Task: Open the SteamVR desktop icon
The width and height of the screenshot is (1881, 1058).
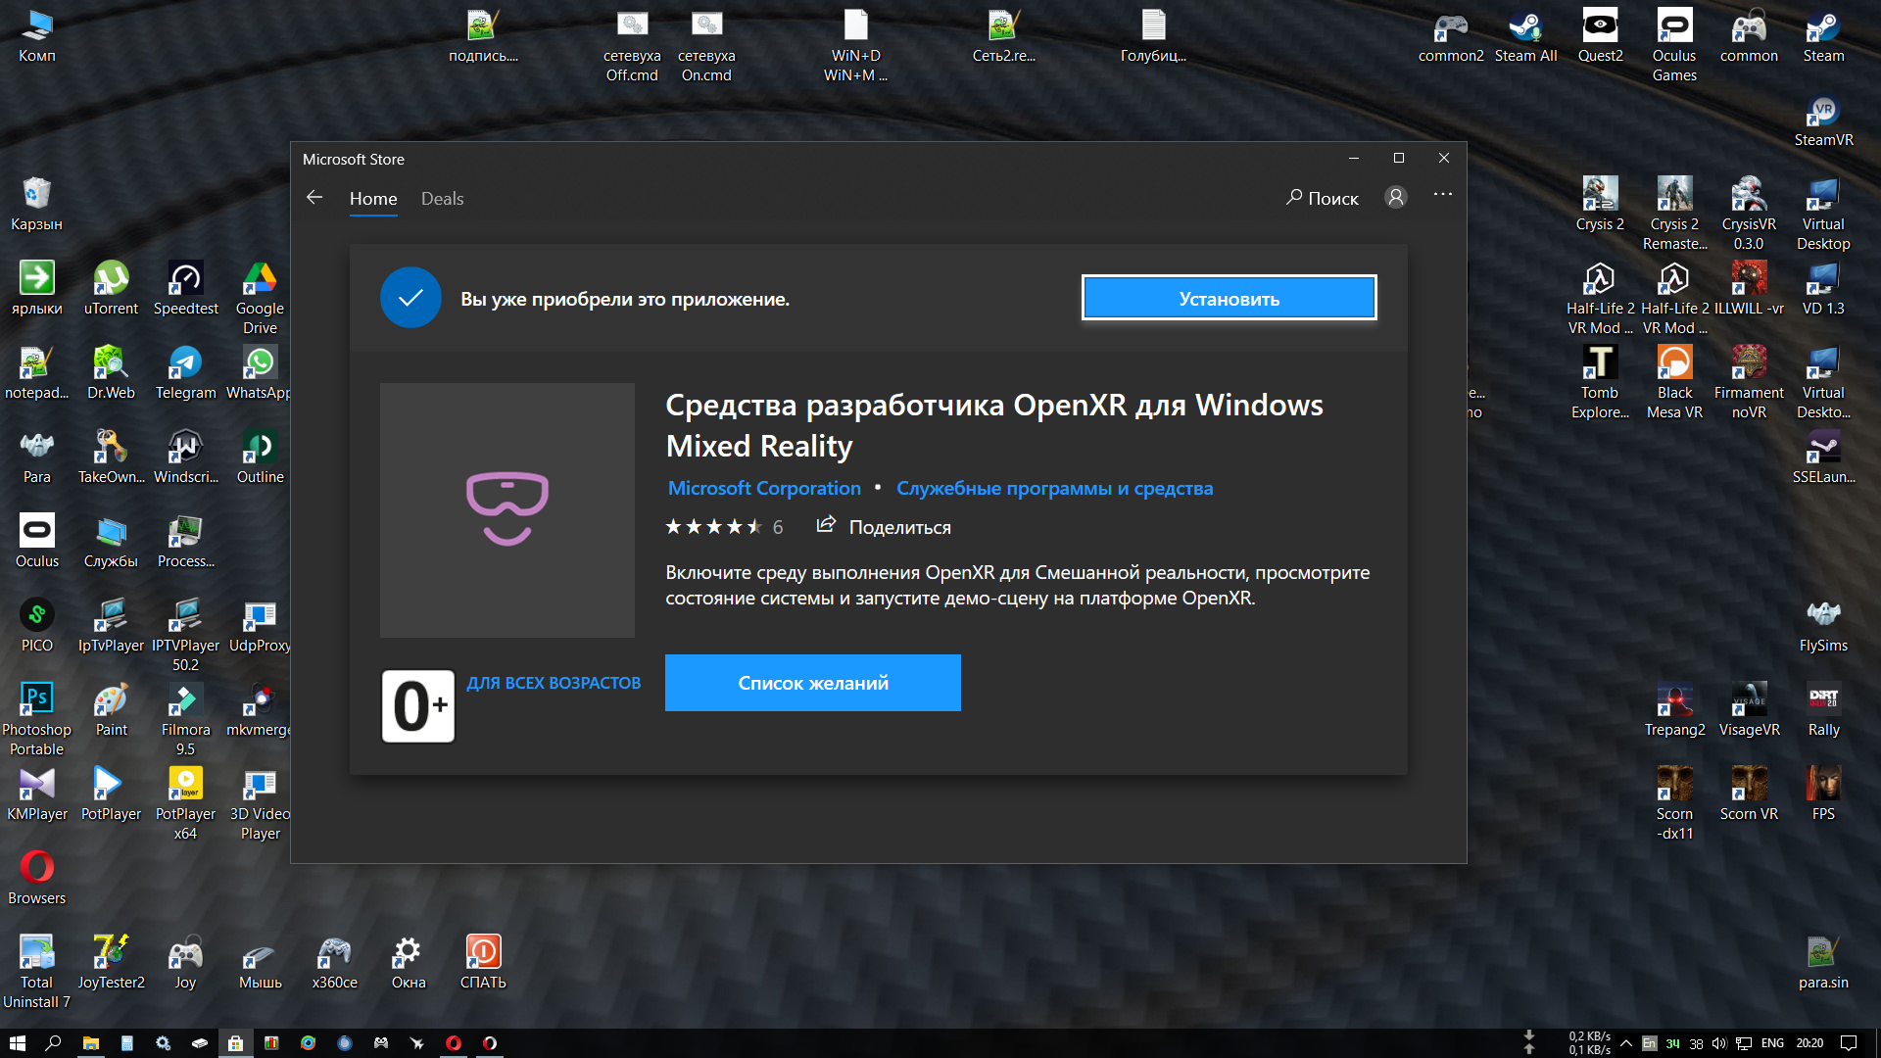Action: click(1823, 121)
